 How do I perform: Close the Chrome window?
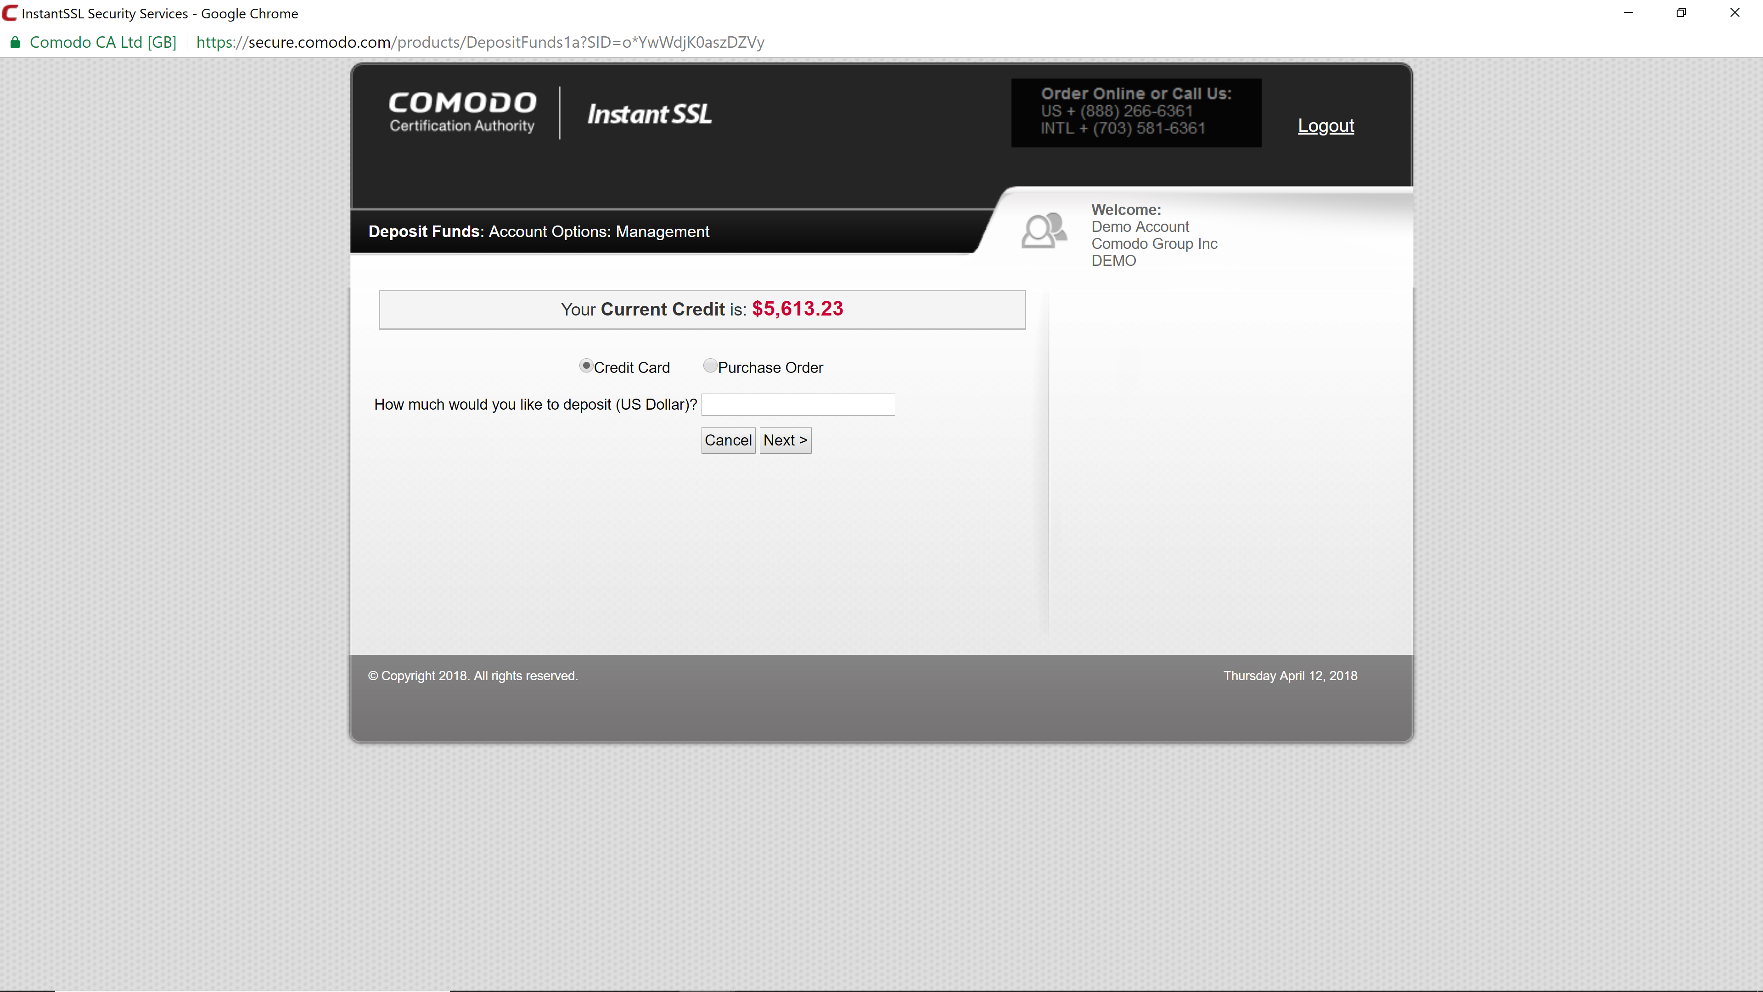[x=1734, y=13]
